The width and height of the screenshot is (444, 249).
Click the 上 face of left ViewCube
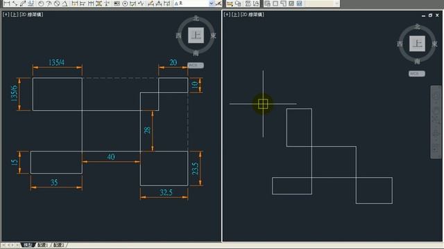tap(196, 35)
